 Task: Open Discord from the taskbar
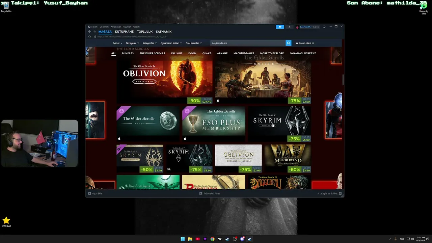pyautogui.click(x=242, y=239)
